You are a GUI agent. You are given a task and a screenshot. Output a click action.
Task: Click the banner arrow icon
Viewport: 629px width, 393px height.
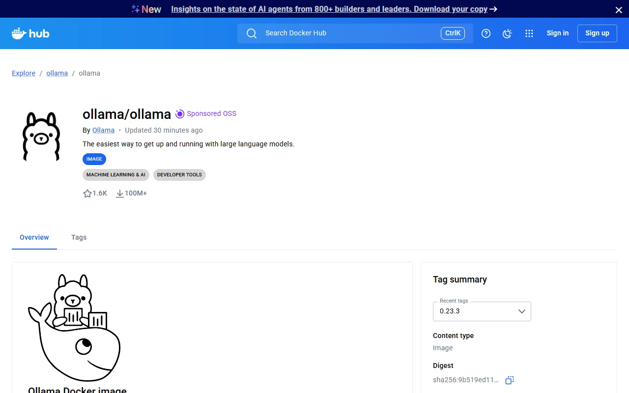point(493,9)
